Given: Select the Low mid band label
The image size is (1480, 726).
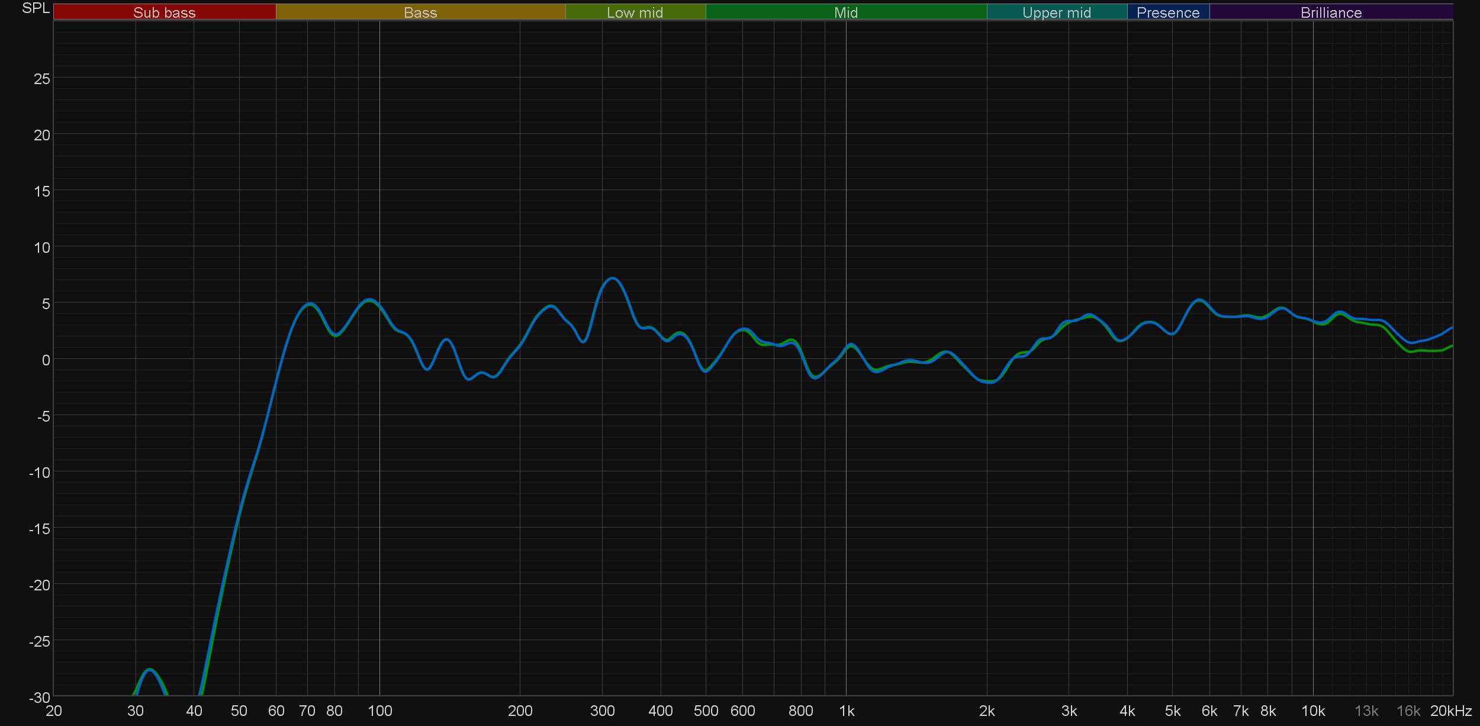Looking at the screenshot, I should coord(635,12).
